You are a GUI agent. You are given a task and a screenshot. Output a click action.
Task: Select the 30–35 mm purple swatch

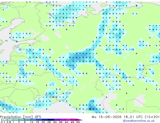[x=57, y=120]
